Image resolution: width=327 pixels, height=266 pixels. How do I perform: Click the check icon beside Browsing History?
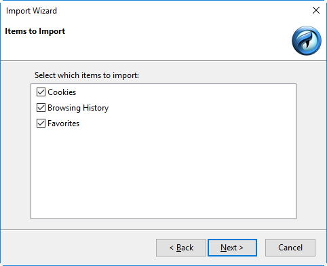point(41,108)
